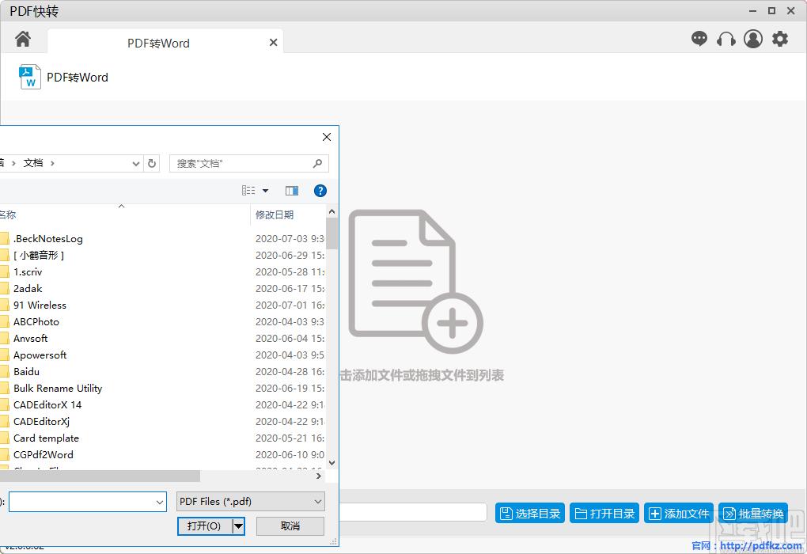Click the 取消 button

click(290, 526)
